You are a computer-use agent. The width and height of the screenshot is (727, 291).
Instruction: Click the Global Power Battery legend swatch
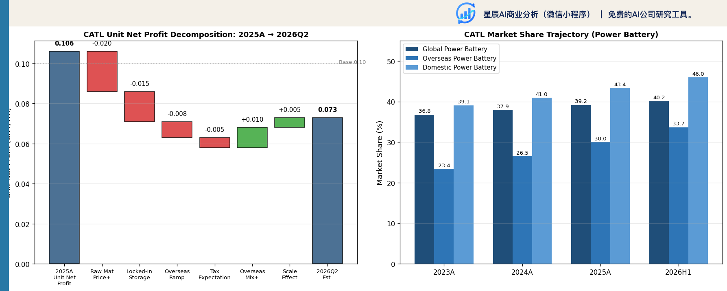[x=412, y=49]
